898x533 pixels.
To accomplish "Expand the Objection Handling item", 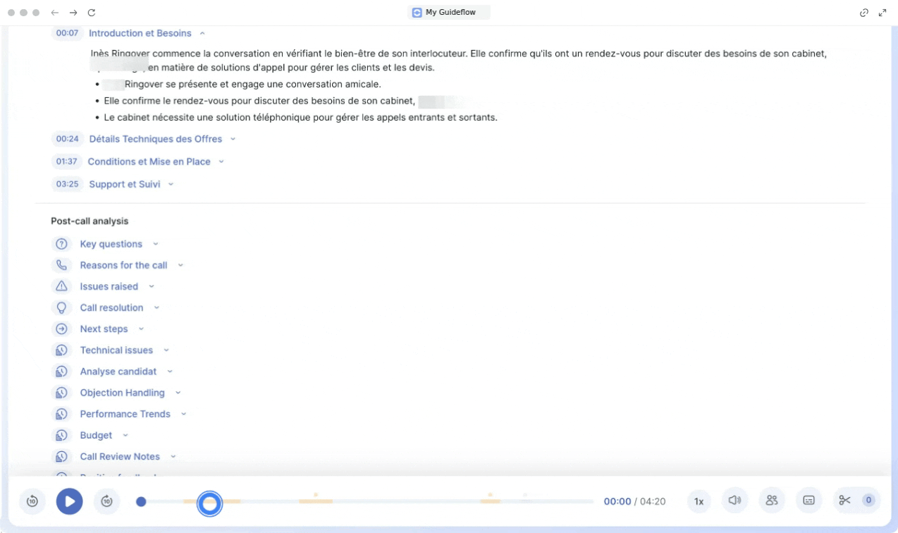I will click(122, 393).
